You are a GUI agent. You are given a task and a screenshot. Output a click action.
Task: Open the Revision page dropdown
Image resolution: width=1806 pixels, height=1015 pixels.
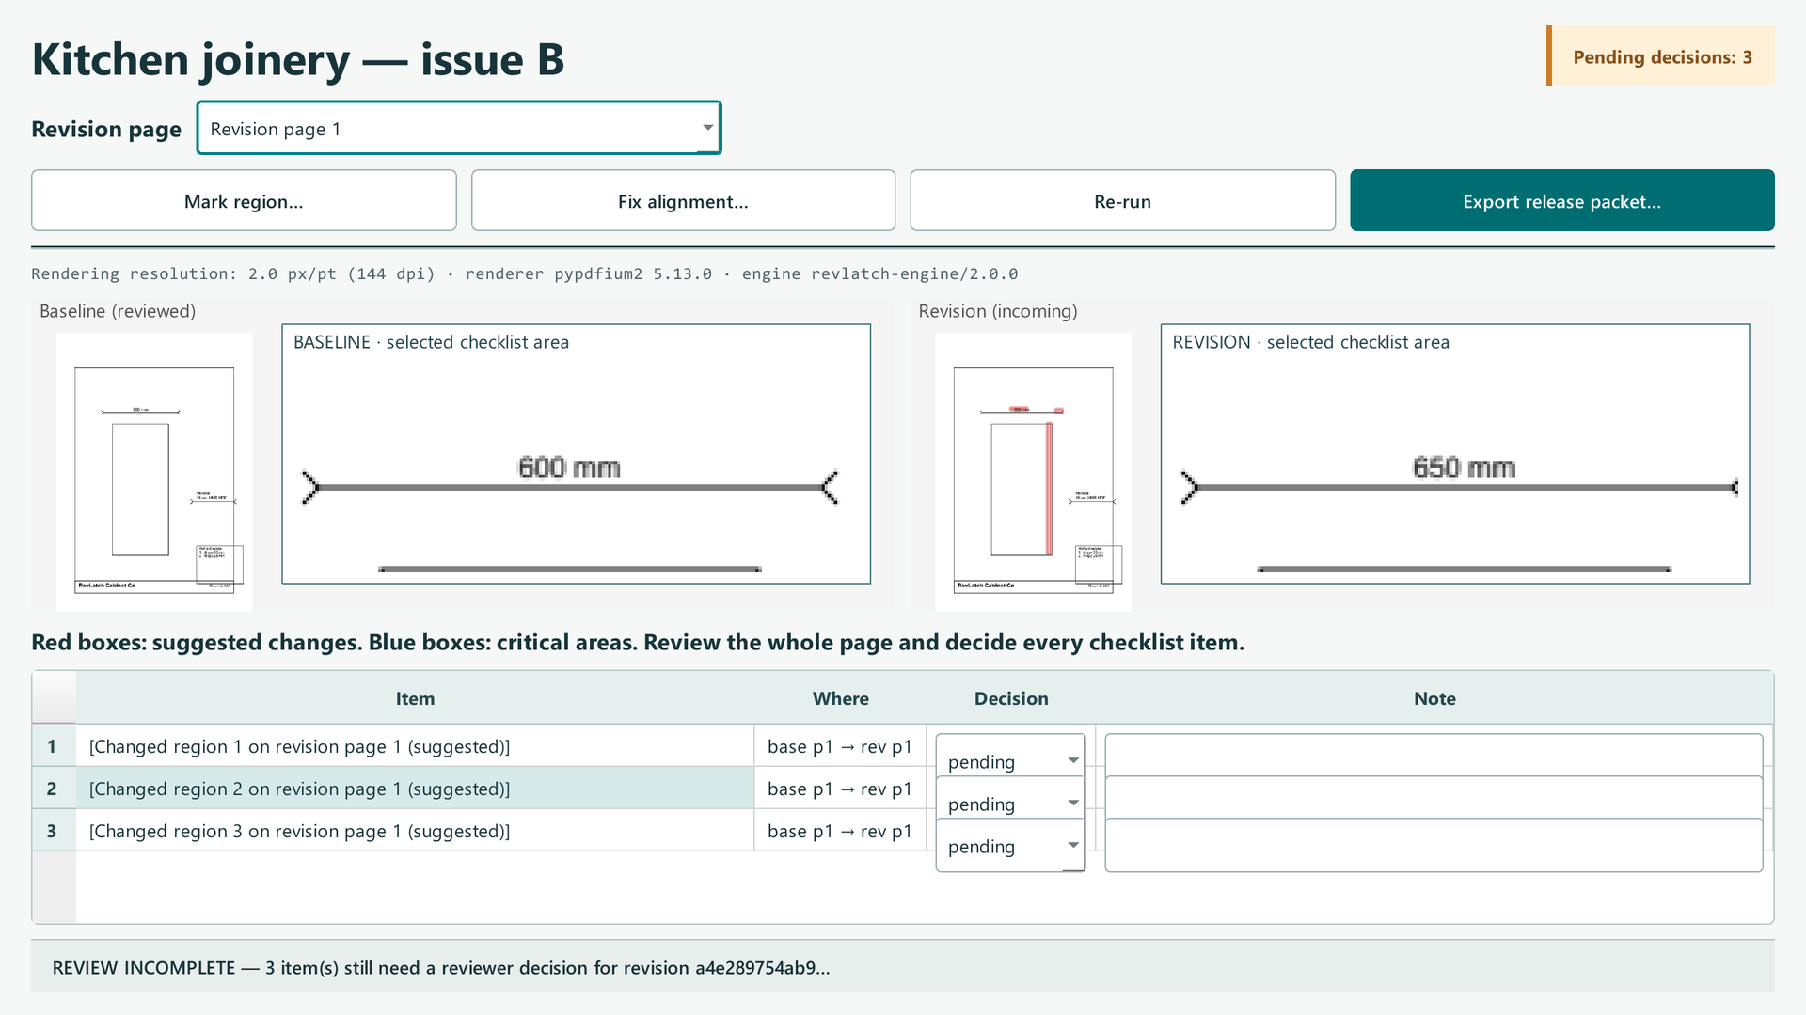pyautogui.click(x=458, y=128)
